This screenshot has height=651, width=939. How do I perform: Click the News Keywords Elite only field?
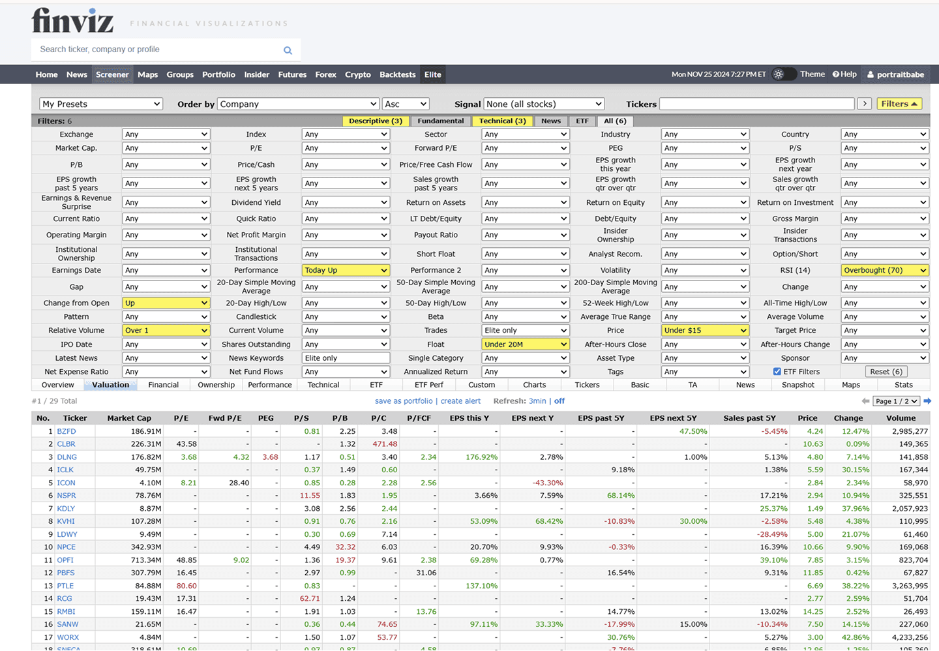click(346, 358)
